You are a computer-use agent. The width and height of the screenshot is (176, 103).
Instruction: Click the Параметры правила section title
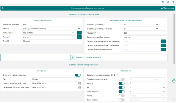coord(42,20)
